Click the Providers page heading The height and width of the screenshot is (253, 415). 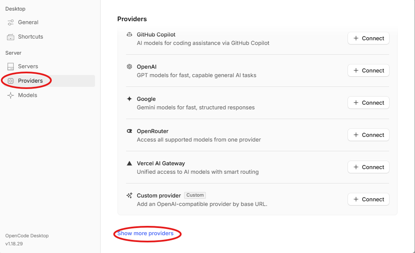click(x=132, y=19)
